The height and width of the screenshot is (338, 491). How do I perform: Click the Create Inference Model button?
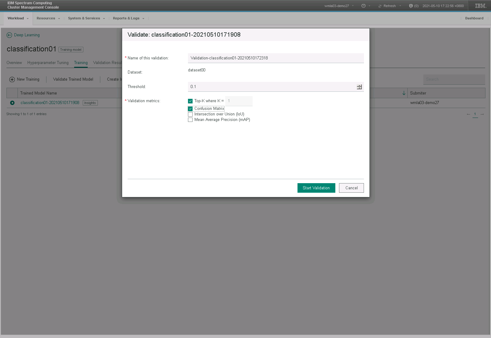[114, 79]
